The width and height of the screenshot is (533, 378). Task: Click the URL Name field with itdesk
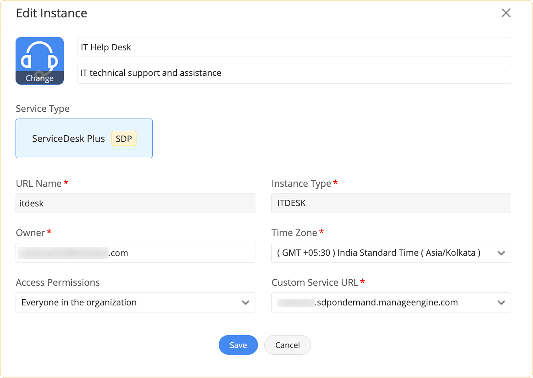(x=135, y=203)
